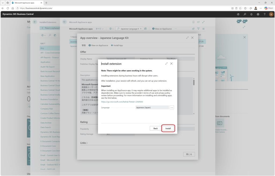275x176 pixels.
Task: Click the share icon on AppSource apps page
Action: [193, 29]
